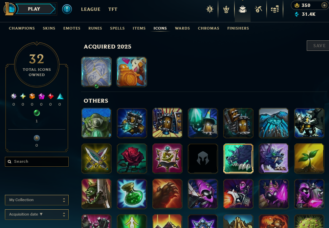Open the Acquisition date sort dropdown

[37, 214]
